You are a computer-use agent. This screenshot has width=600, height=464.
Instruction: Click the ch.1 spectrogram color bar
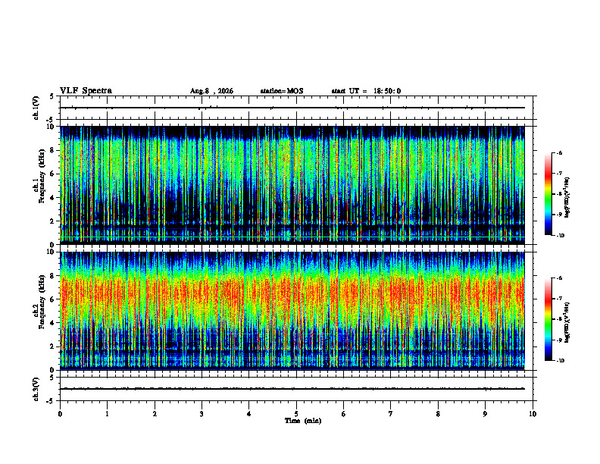click(548, 194)
